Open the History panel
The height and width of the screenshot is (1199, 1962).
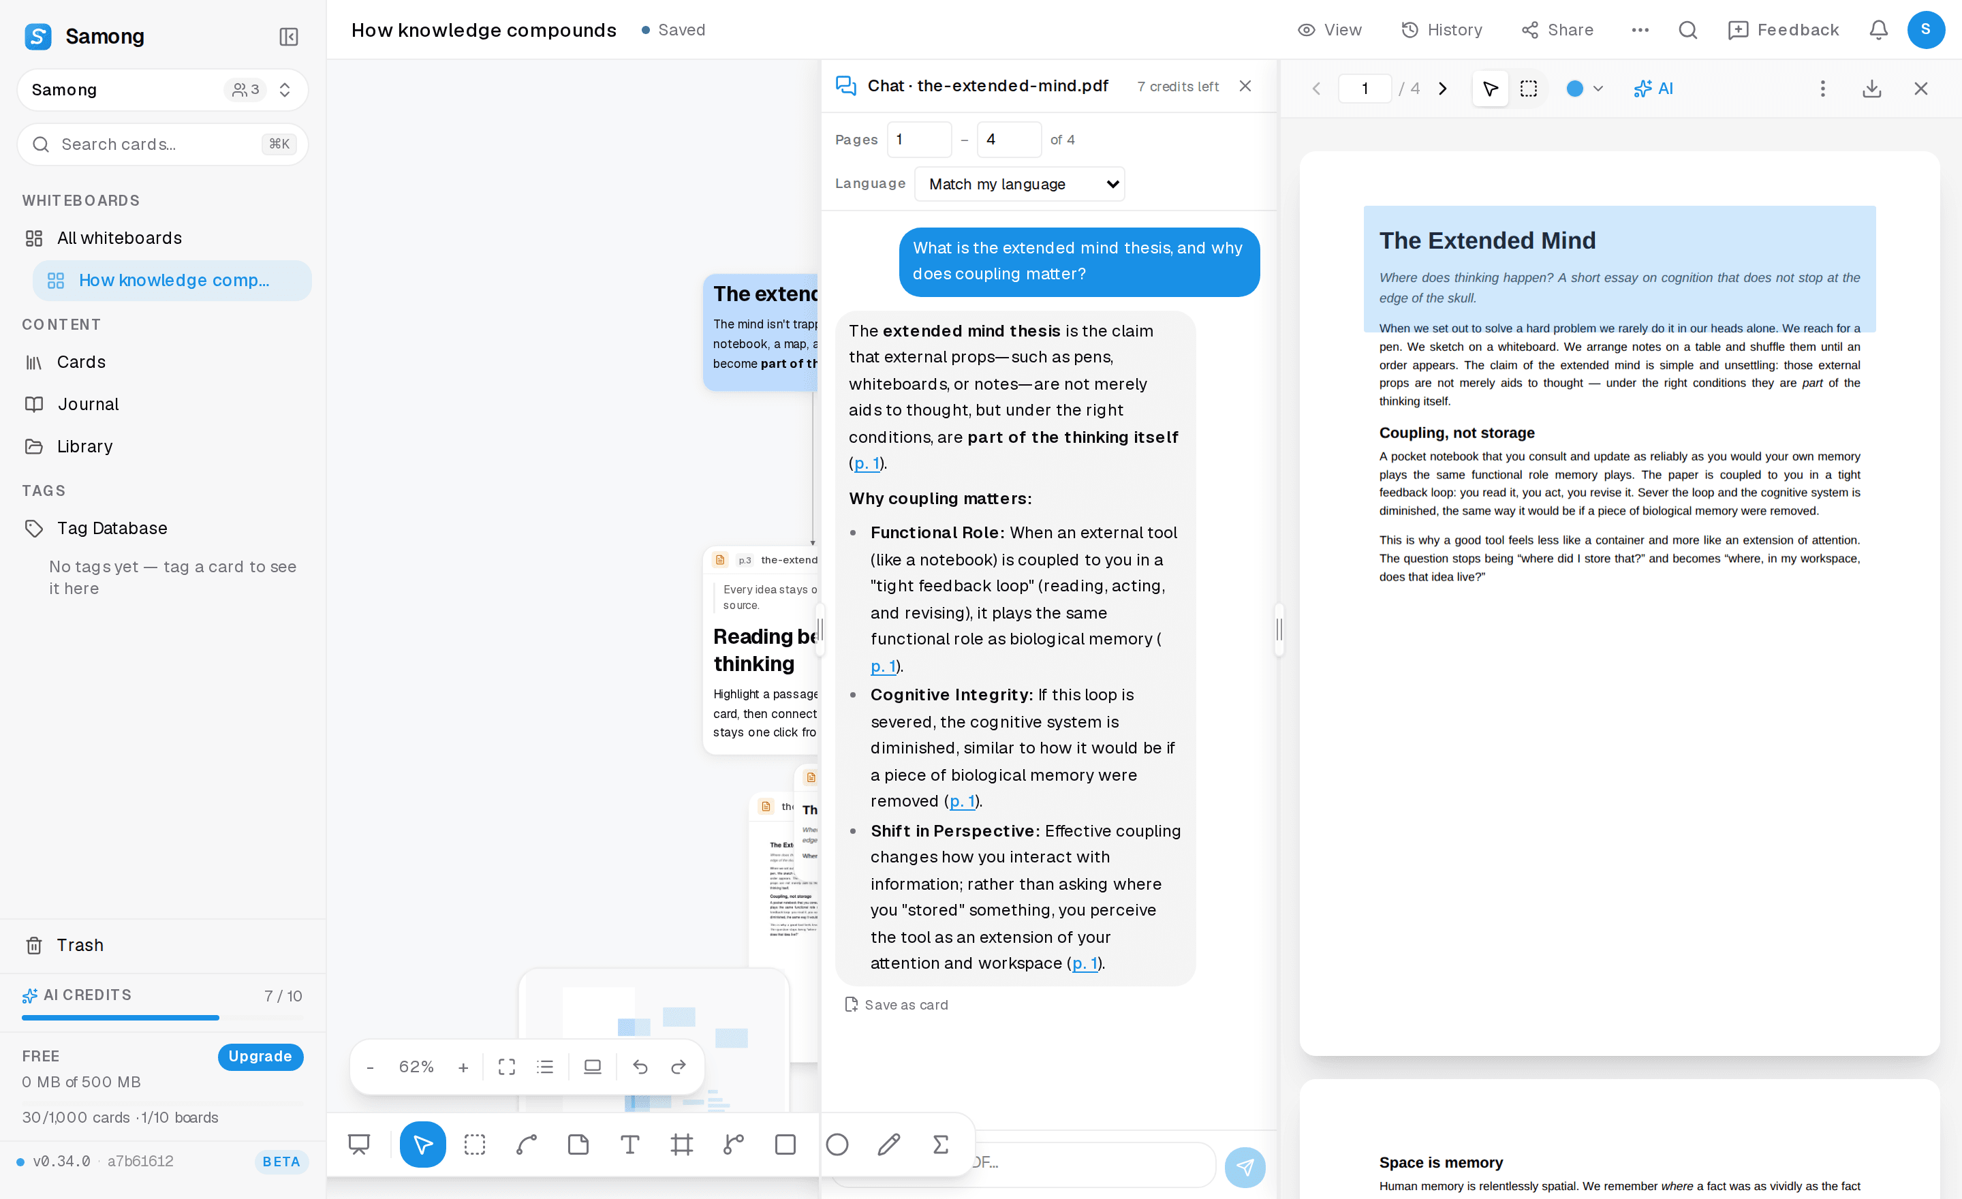(x=1442, y=30)
